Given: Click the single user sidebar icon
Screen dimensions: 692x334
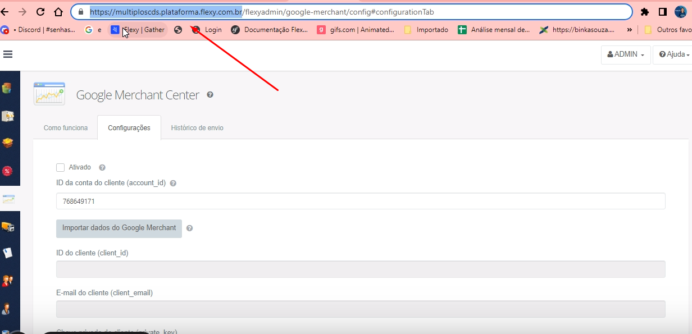Looking at the screenshot, I should [7, 309].
